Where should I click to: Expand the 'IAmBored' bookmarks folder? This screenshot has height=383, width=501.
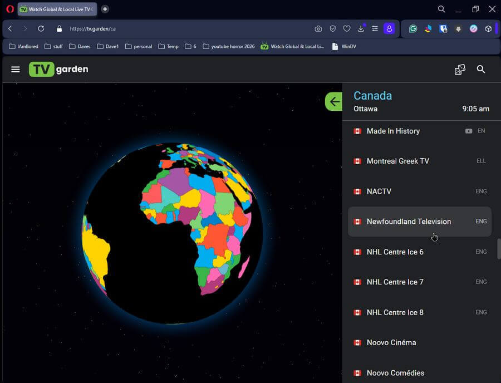pos(23,46)
